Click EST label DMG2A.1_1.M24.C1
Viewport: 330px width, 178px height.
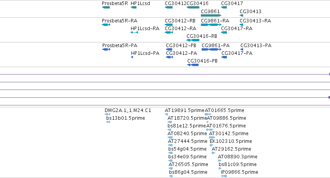(x=128, y=110)
